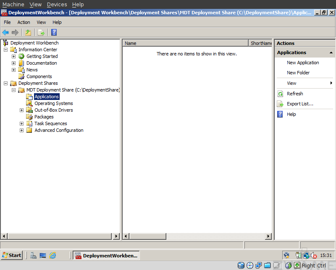Click the VirtualBox shared folders status icon
Screen dimensions: 336x270
268,265
